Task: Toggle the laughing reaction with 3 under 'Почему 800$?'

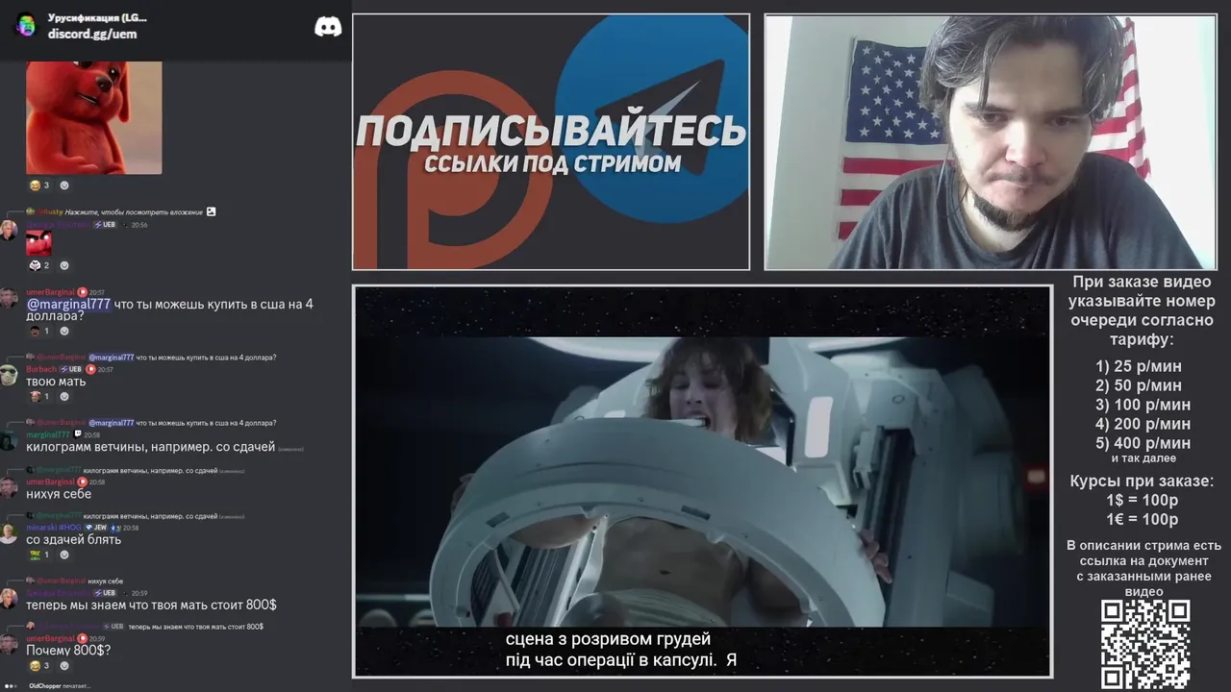Action: coord(39,666)
